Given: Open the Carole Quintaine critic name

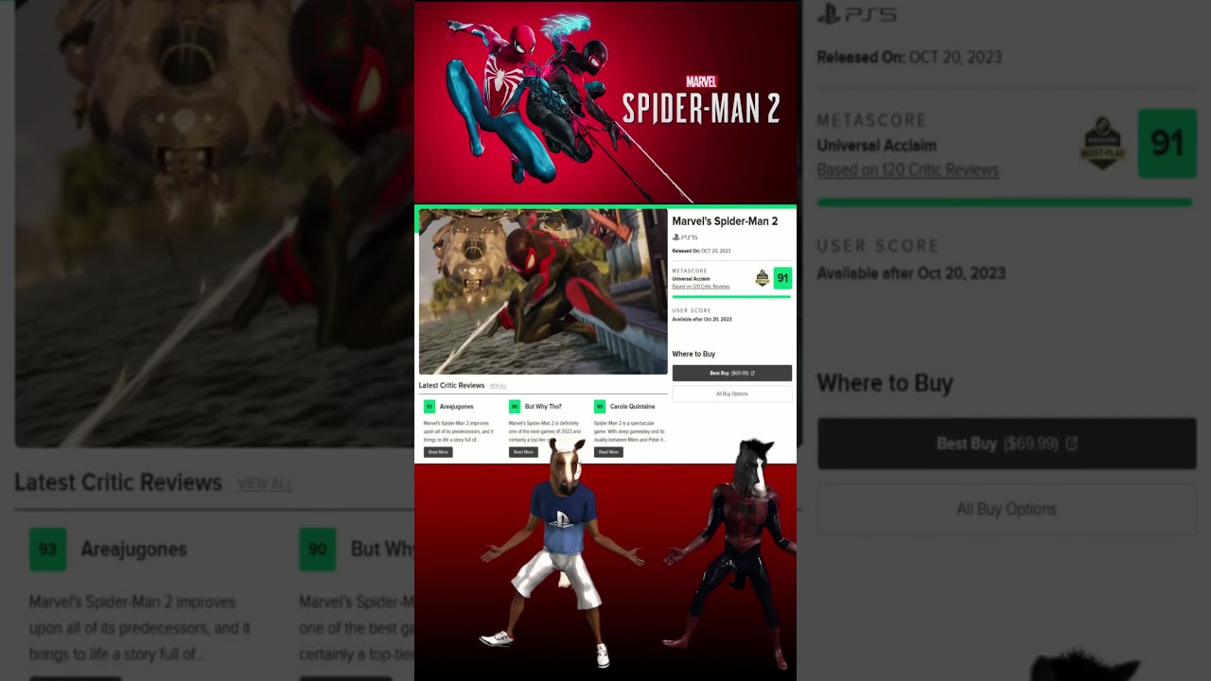Looking at the screenshot, I should (x=633, y=407).
